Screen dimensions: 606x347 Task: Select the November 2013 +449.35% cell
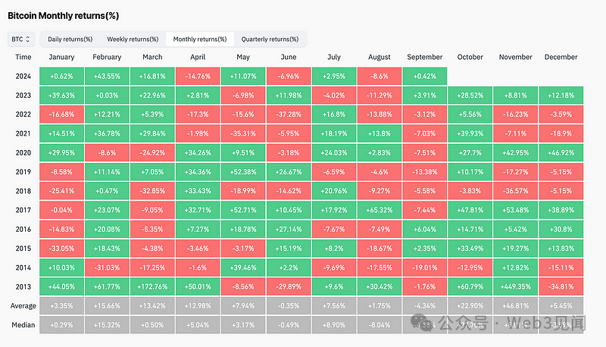[x=516, y=286]
